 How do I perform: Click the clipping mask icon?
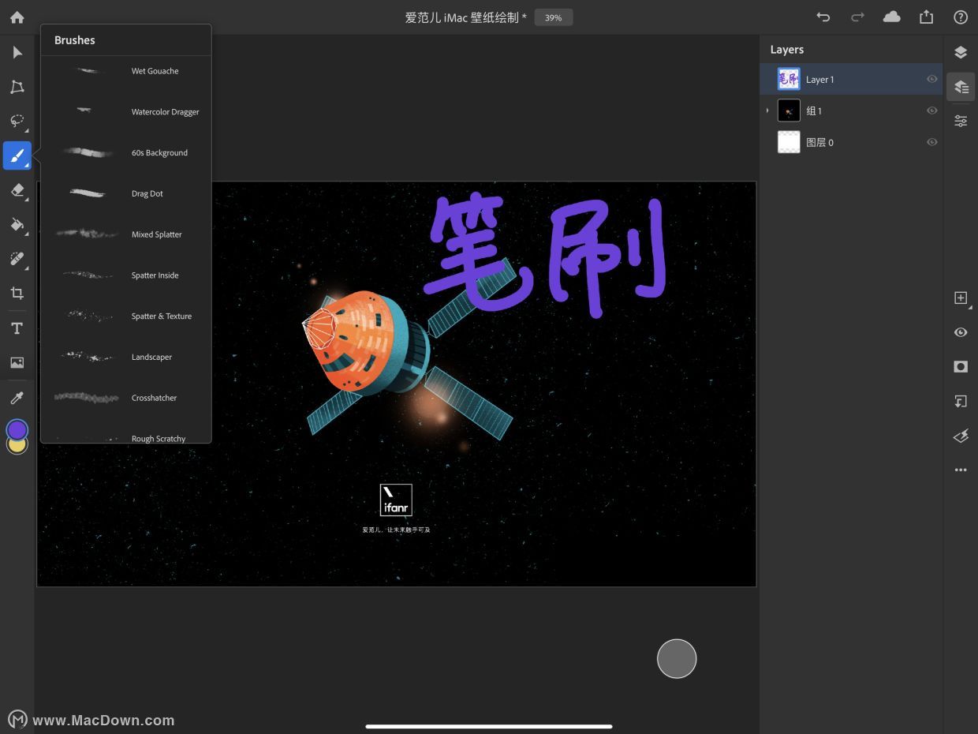(961, 402)
